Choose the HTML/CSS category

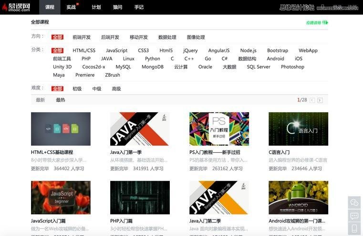pyautogui.click(x=84, y=50)
